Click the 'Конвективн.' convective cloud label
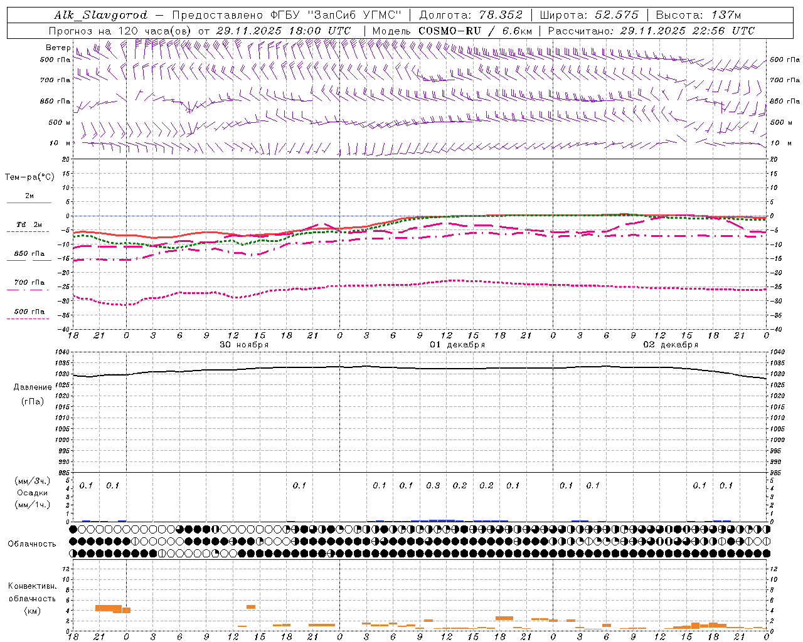 [x=32, y=586]
